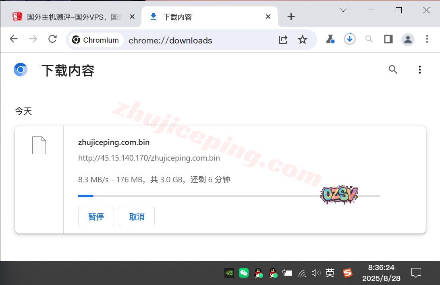Viewport: 440px width, 285px height.
Task: Open a new tab with plus button
Action: pyautogui.click(x=291, y=17)
